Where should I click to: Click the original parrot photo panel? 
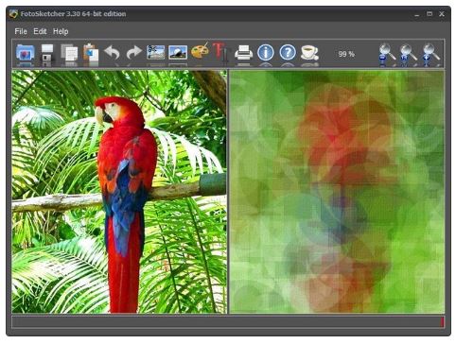tap(119, 192)
